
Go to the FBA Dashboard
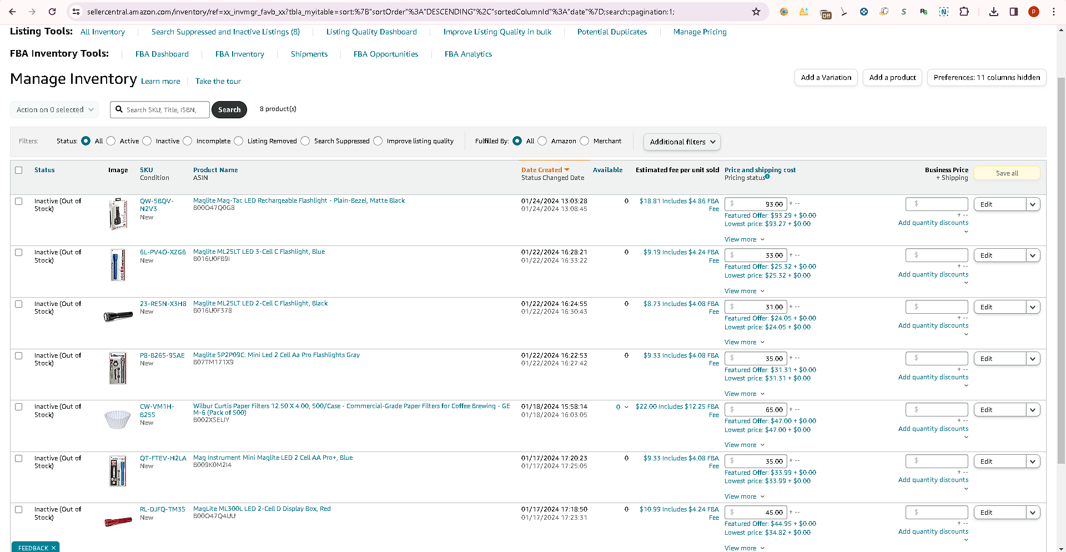pos(162,54)
